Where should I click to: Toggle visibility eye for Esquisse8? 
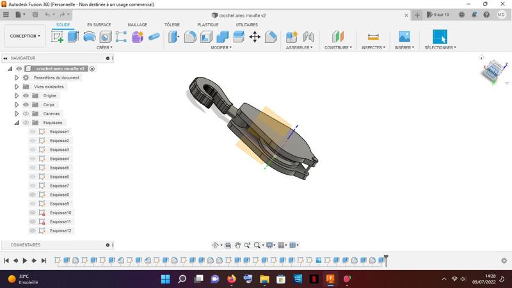click(x=33, y=195)
